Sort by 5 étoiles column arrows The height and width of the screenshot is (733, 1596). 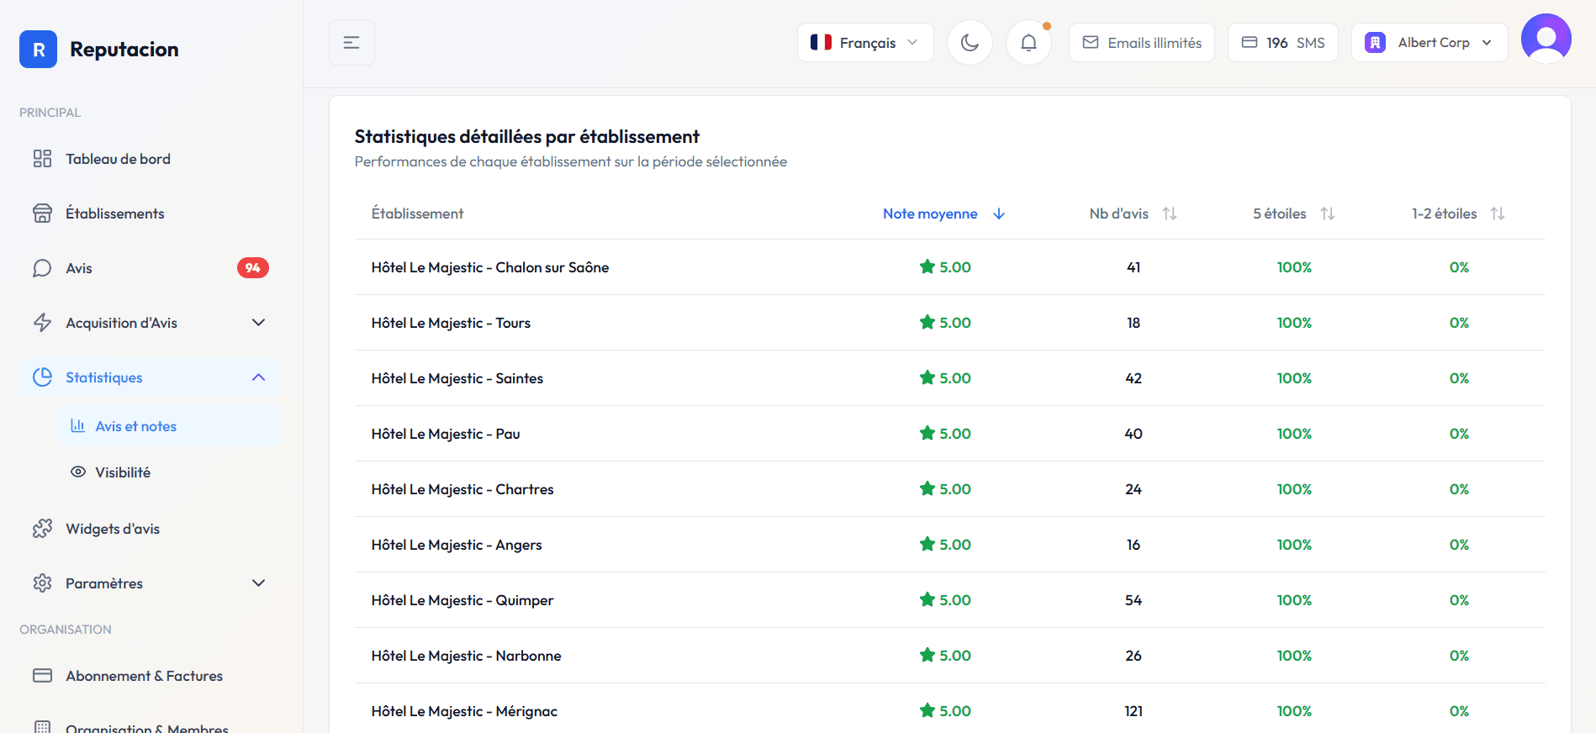tap(1327, 214)
